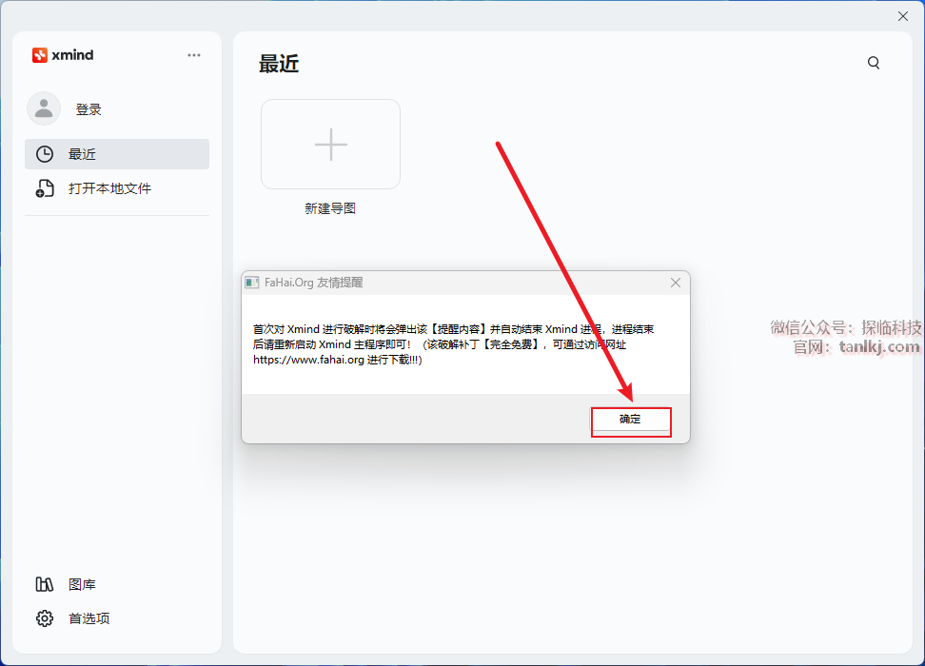
Task: Click the search magnifier icon
Action: [874, 63]
